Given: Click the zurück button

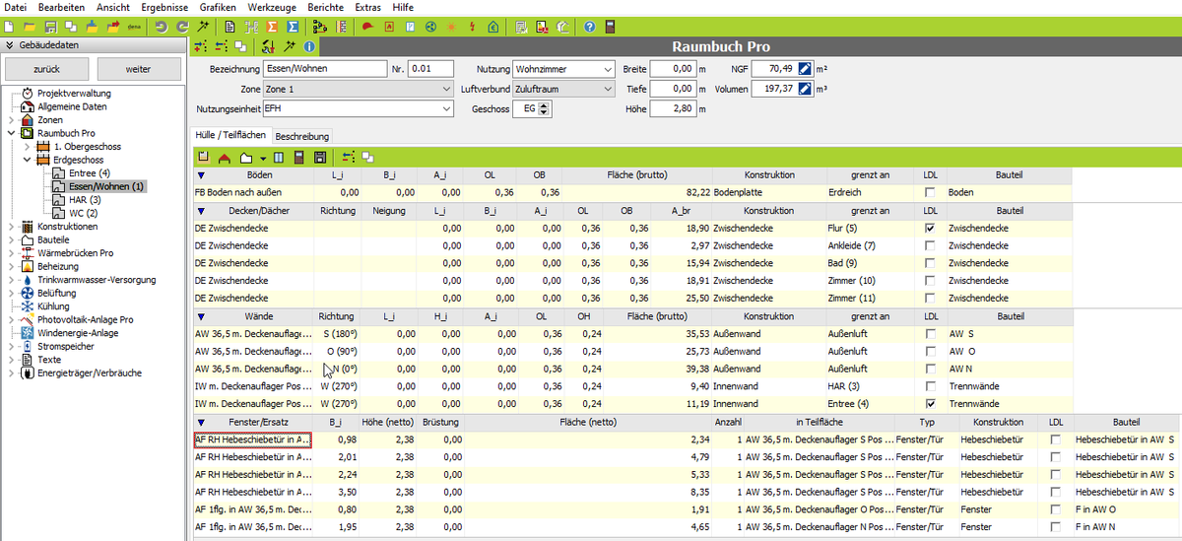Looking at the screenshot, I should 46,69.
